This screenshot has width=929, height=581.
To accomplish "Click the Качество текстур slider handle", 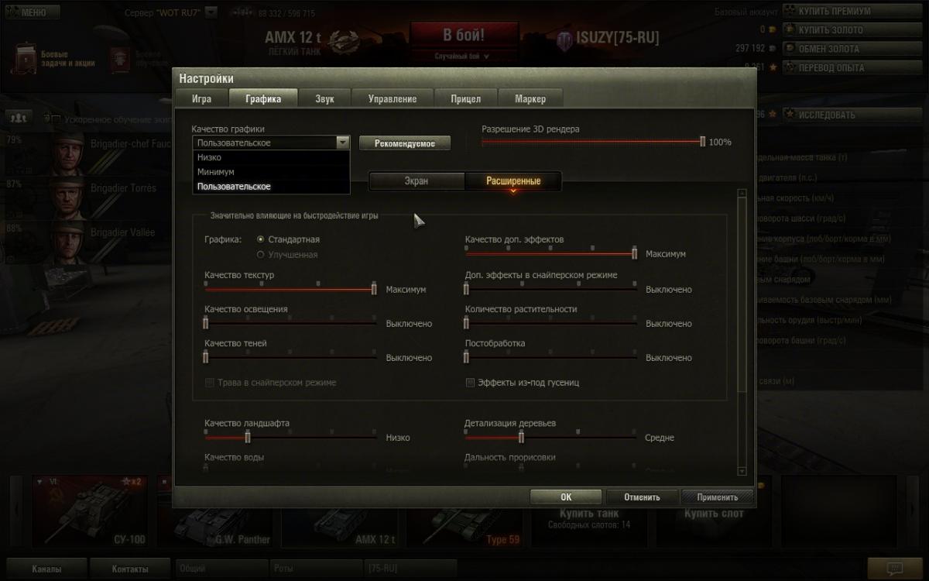I will pyautogui.click(x=374, y=288).
